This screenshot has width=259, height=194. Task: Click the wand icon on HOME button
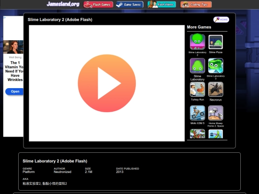(x=217, y=19)
